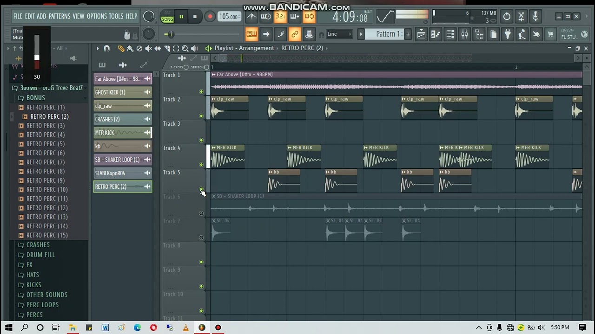Expand the DRUM FILL folder
The image size is (595, 334).
tap(40, 255)
